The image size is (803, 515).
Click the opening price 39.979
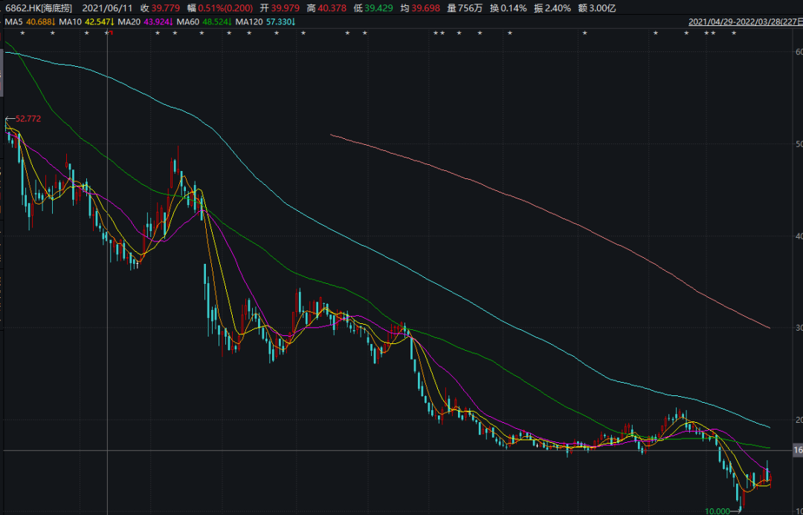[x=286, y=8]
